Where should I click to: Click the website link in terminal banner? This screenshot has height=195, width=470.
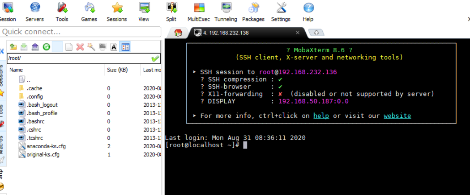(397, 116)
